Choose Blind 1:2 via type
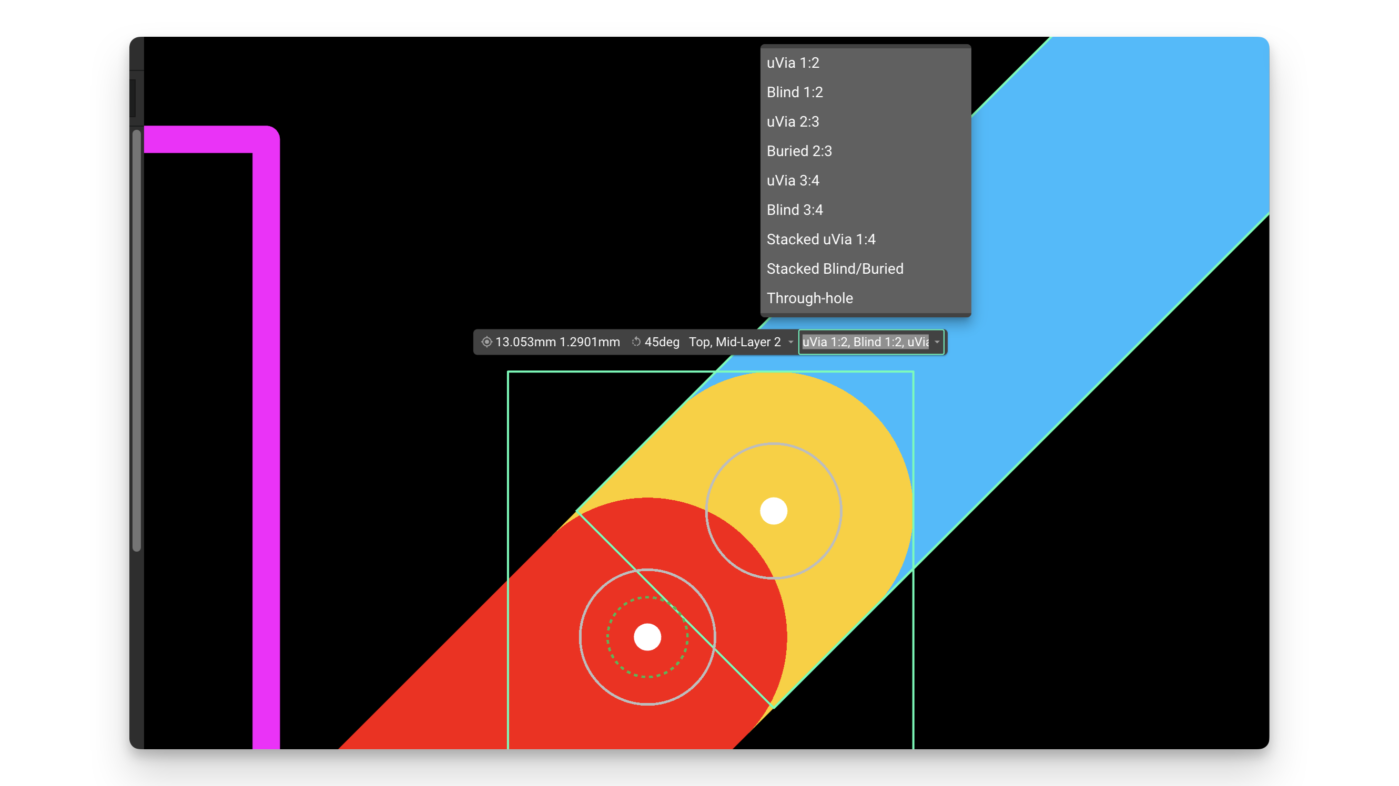Screen dimensions: 1399x786 (865, 92)
